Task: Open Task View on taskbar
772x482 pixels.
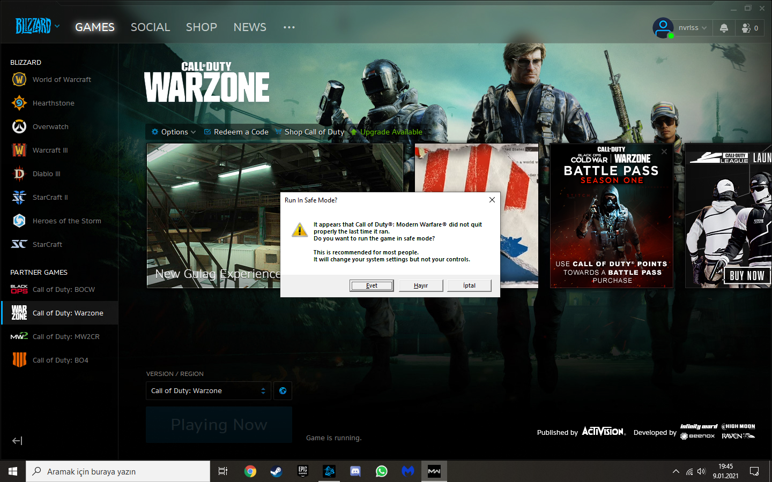Action: pos(223,471)
